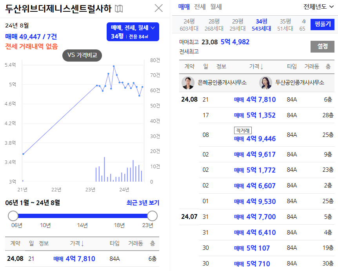Select the 28평 268세대 size tab
The width and height of the screenshot is (338, 271).
coord(214,25)
